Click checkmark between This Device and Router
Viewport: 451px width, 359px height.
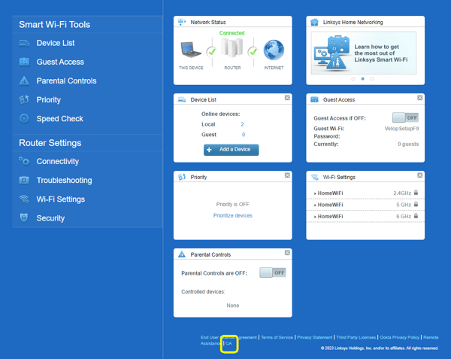[212, 52]
